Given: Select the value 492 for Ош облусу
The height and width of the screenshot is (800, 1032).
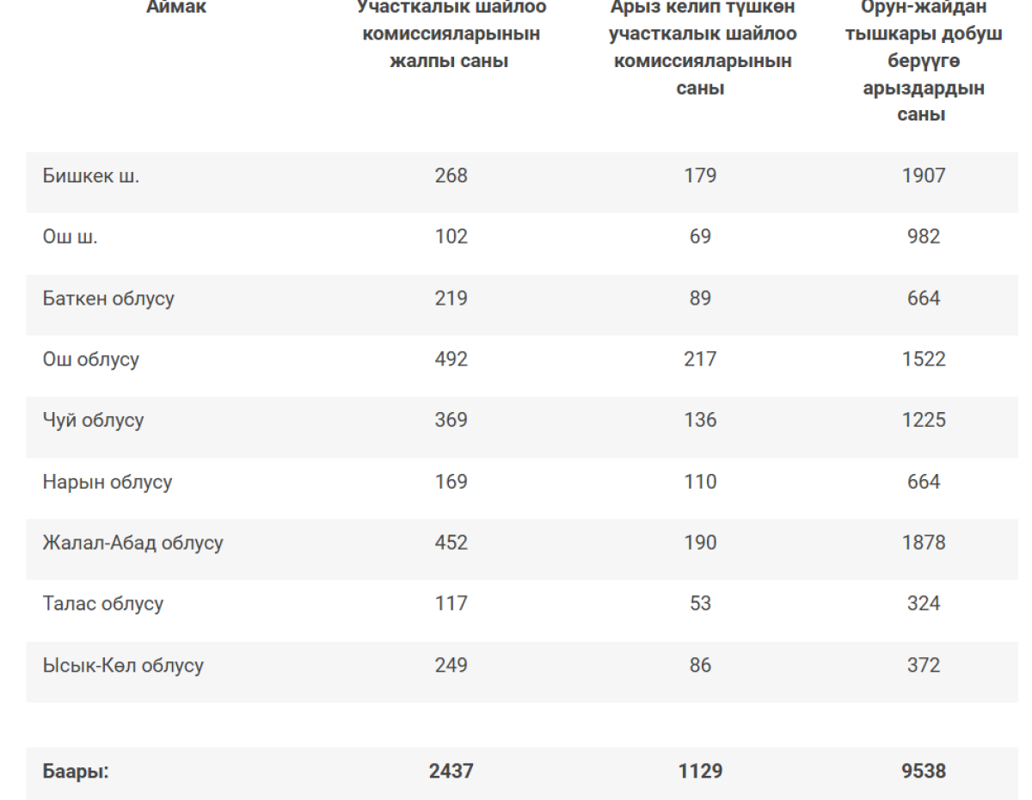Looking at the screenshot, I should pos(451,359).
